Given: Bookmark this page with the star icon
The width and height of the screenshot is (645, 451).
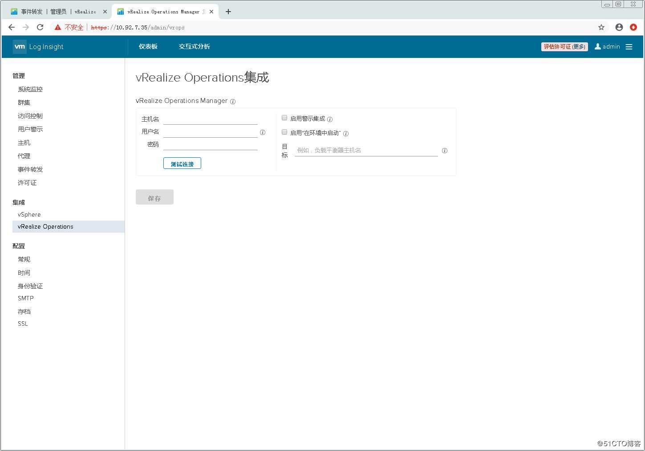Looking at the screenshot, I should [601, 27].
